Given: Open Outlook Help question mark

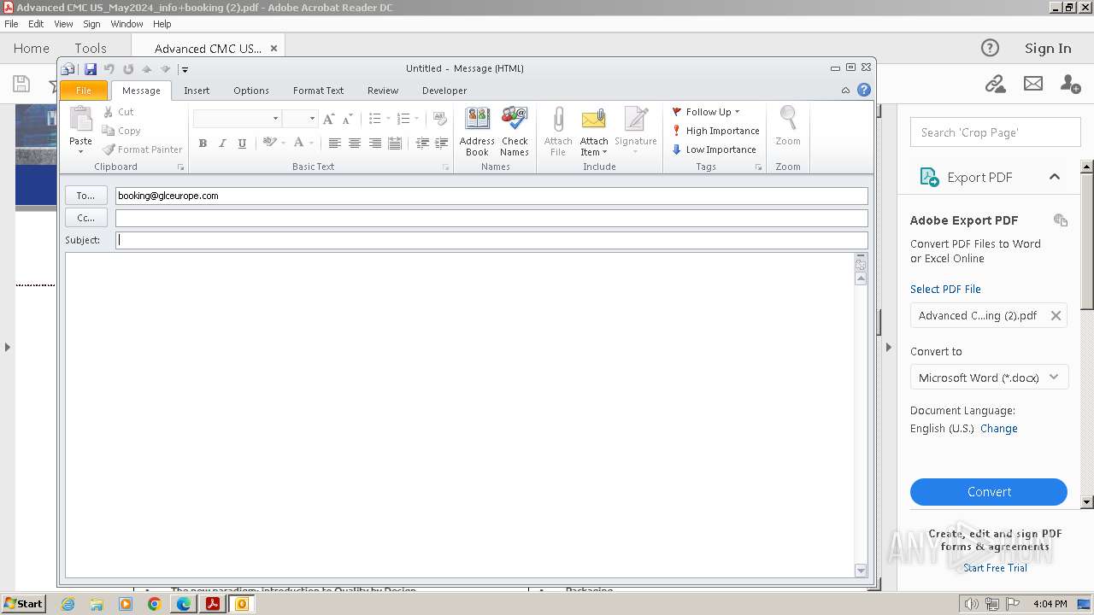Looking at the screenshot, I should point(864,90).
